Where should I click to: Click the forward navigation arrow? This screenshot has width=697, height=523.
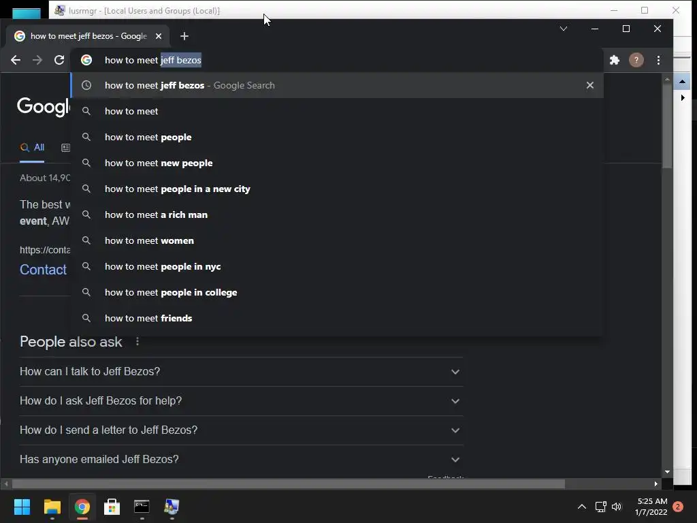click(x=37, y=60)
